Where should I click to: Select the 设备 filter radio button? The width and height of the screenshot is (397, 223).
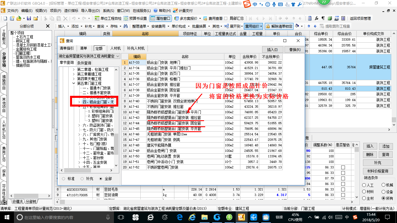384,192
